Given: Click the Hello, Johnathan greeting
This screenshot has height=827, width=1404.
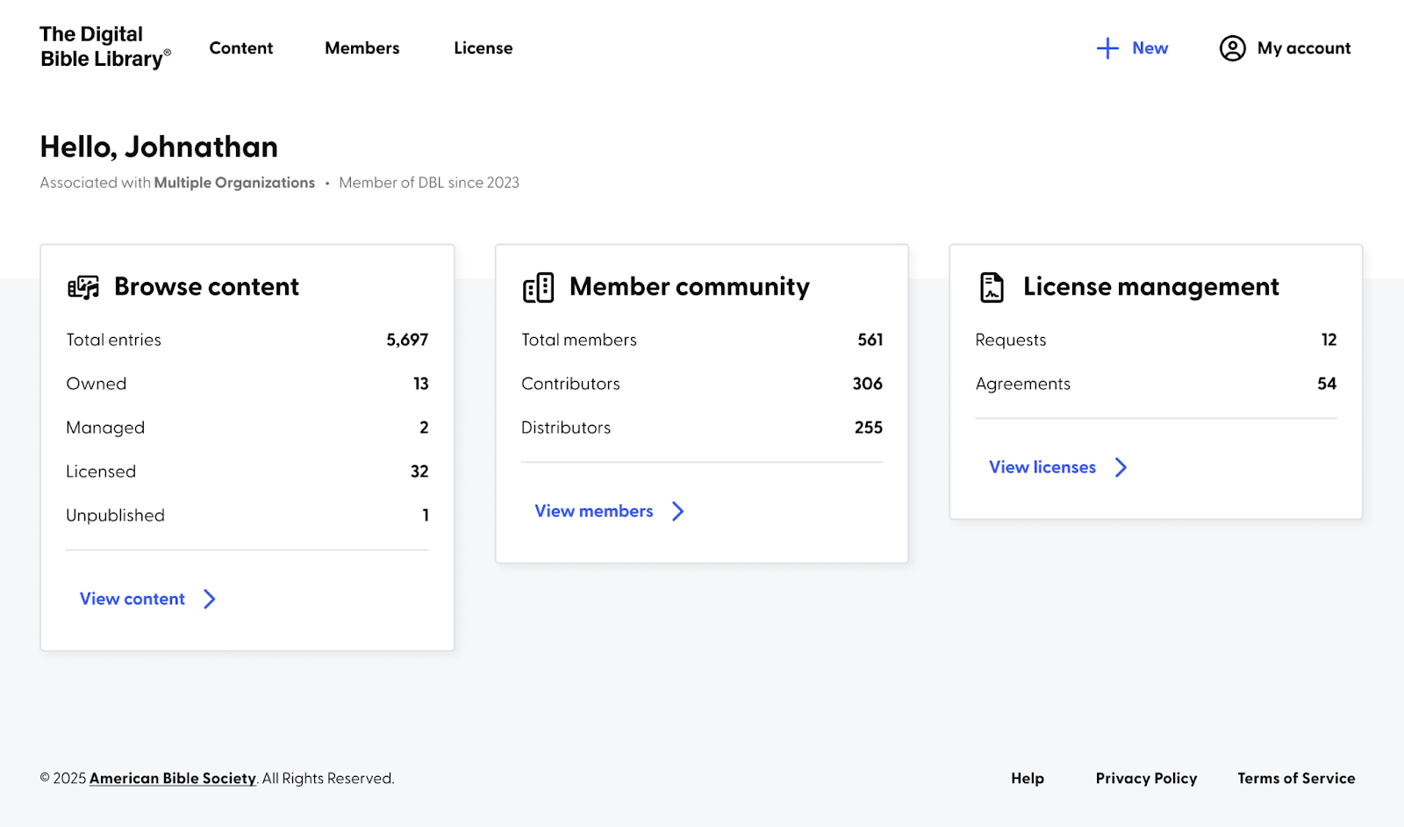Looking at the screenshot, I should click(159, 147).
